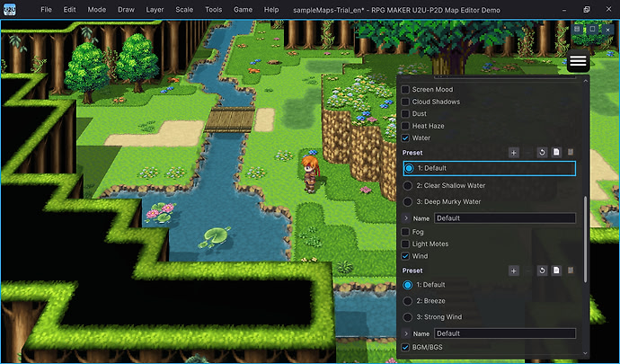620x364 pixels.
Task: Add a new Wind preset with plus icon
Action: click(x=513, y=271)
